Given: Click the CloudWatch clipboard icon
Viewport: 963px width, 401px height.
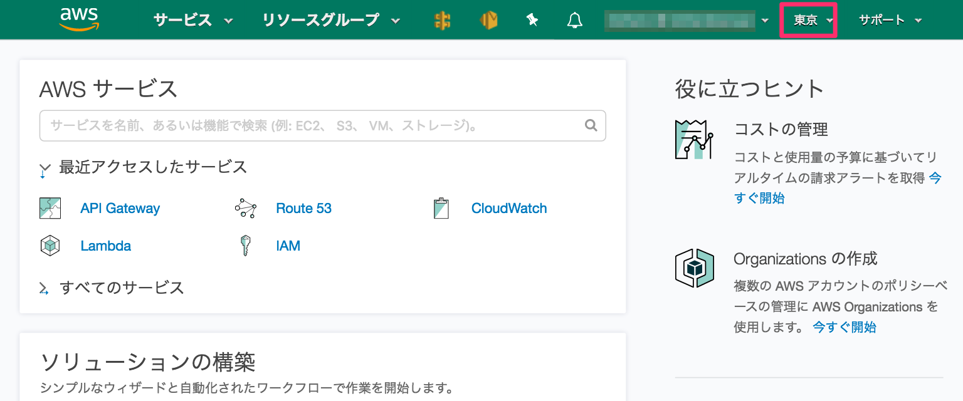Looking at the screenshot, I should point(441,208).
